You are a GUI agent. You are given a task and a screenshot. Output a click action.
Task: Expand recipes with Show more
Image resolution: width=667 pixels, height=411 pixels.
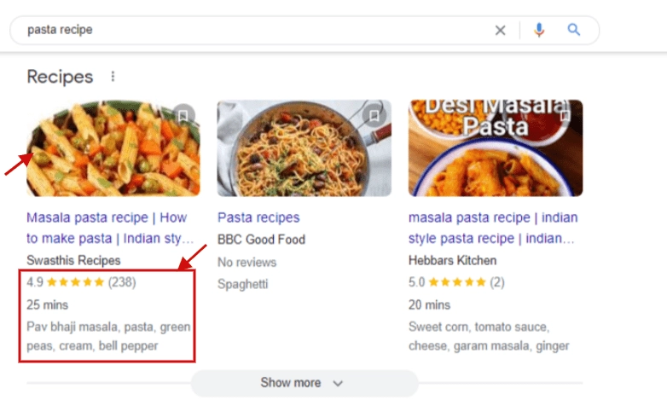tap(291, 383)
